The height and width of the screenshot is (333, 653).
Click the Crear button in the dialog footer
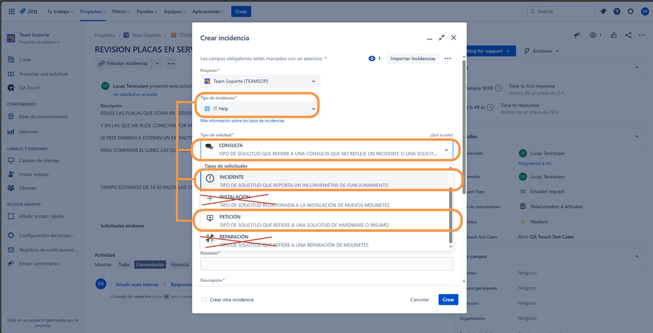448,300
